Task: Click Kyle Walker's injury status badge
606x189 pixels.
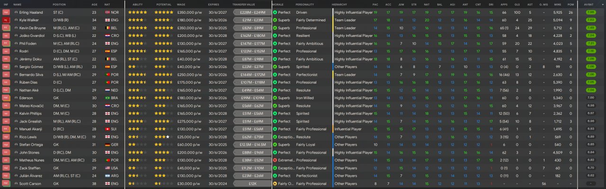Action: click(6, 20)
